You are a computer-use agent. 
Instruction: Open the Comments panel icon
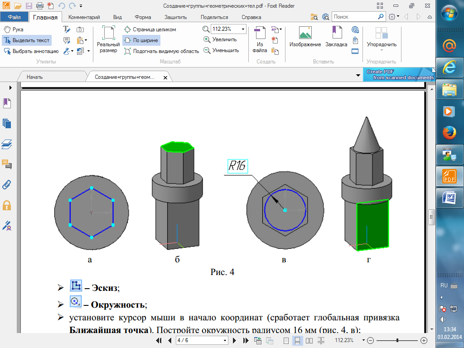[x=7, y=164]
